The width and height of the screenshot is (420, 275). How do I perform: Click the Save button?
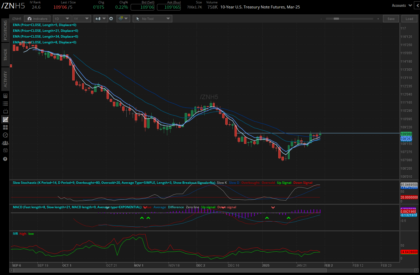click(x=391, y=19)
